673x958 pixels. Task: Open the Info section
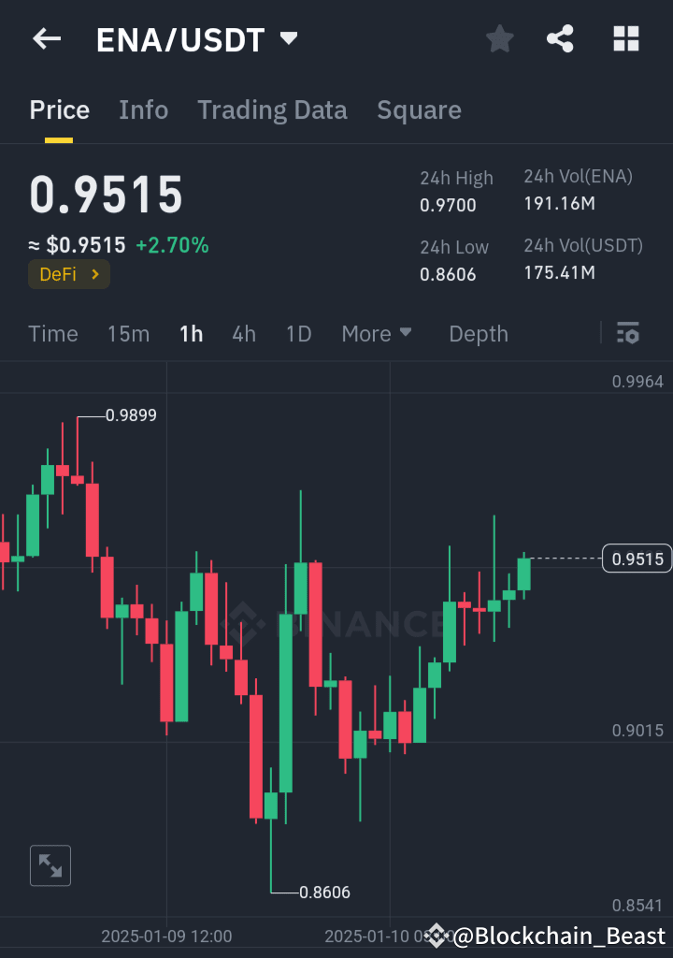[x=143, y=109]
